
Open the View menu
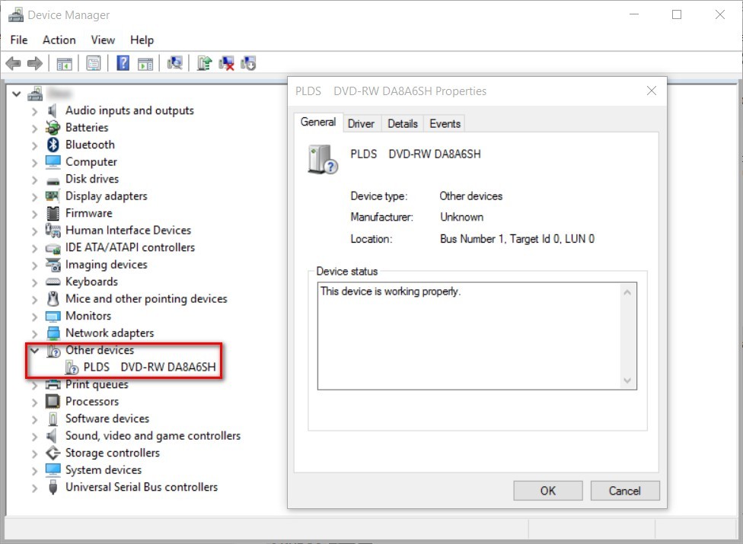tap(103, 40)
